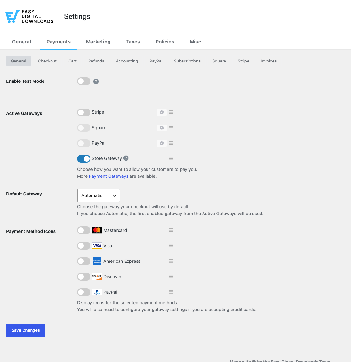Go to the Refunds sub-tab
Viewport: 351px width, 362px height.
pyautogui.click(x=96, y=61)
